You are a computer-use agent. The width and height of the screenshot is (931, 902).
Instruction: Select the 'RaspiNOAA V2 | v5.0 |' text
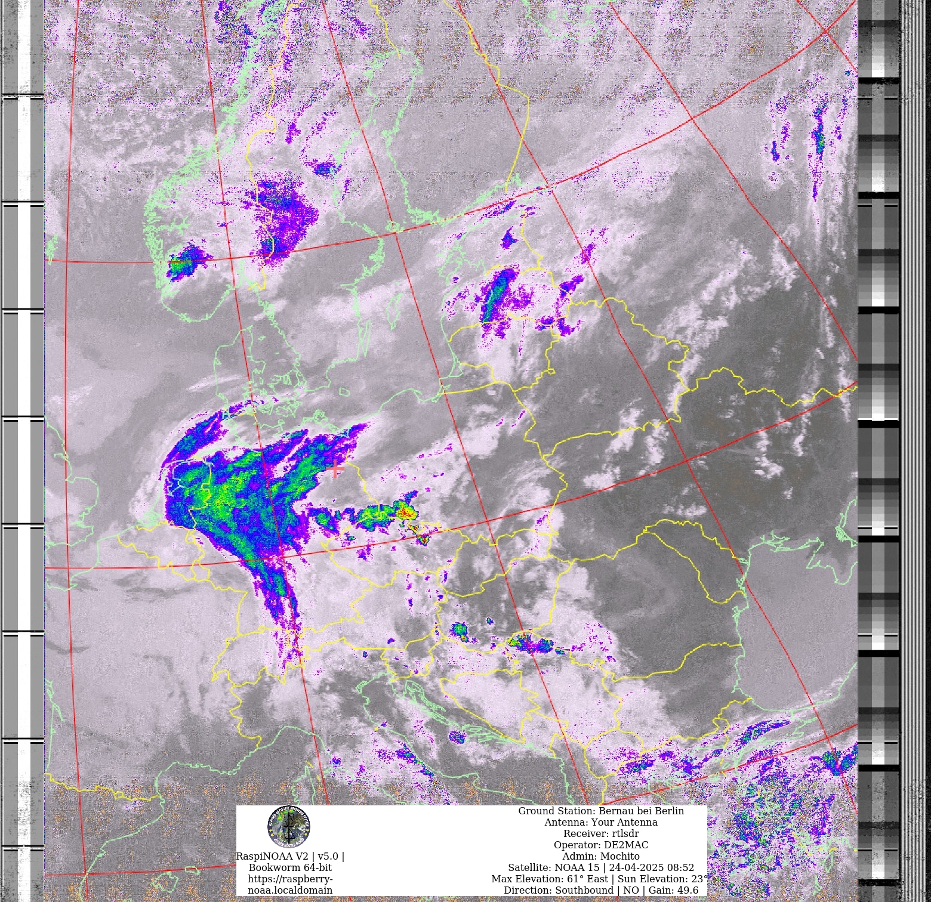(290, 856)
